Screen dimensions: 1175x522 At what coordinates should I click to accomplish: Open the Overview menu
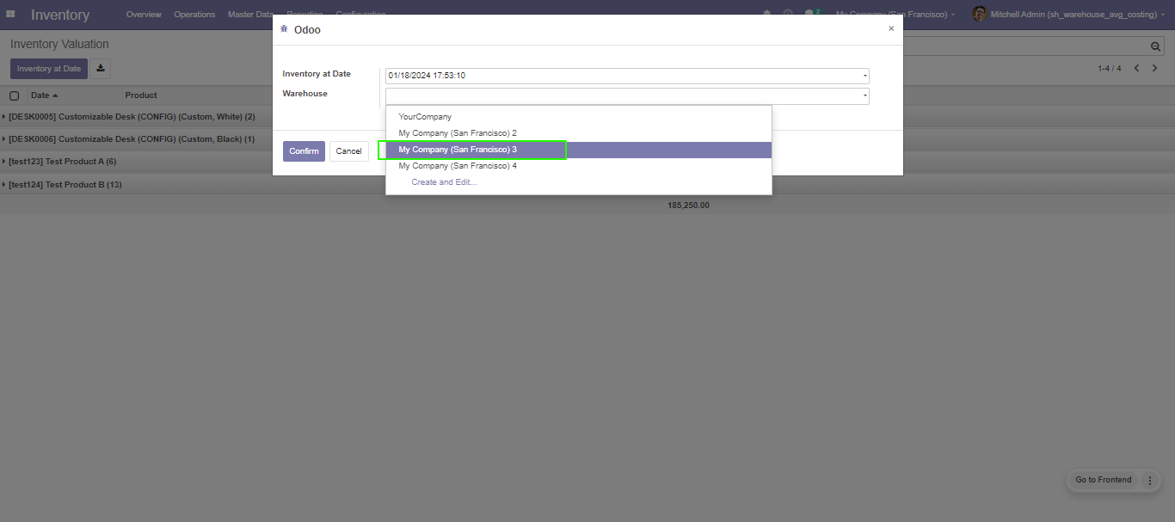click(144, 15)
